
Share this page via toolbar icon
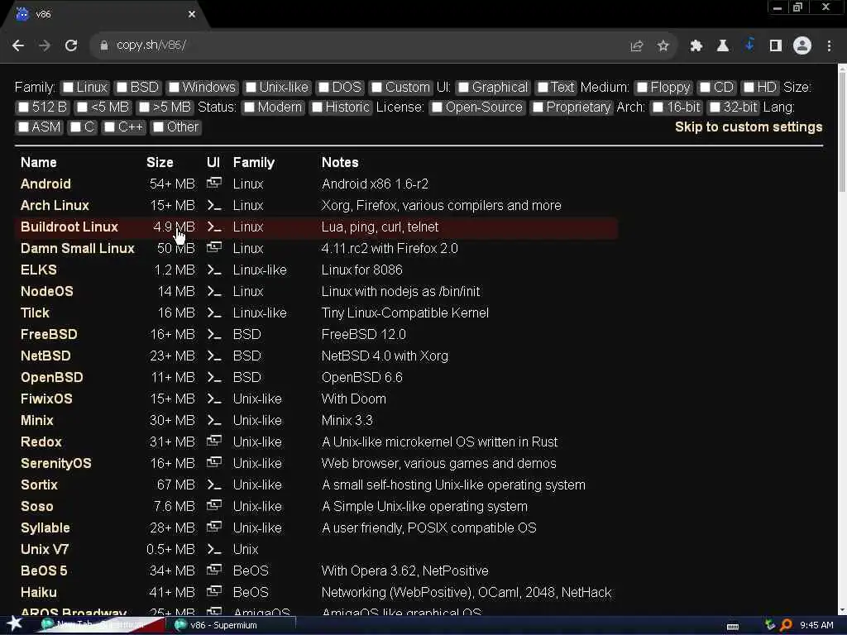tap(636, 46)
